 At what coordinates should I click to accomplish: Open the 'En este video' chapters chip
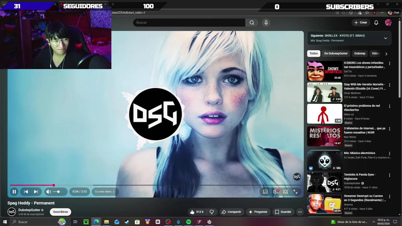(x=105, y=191)
